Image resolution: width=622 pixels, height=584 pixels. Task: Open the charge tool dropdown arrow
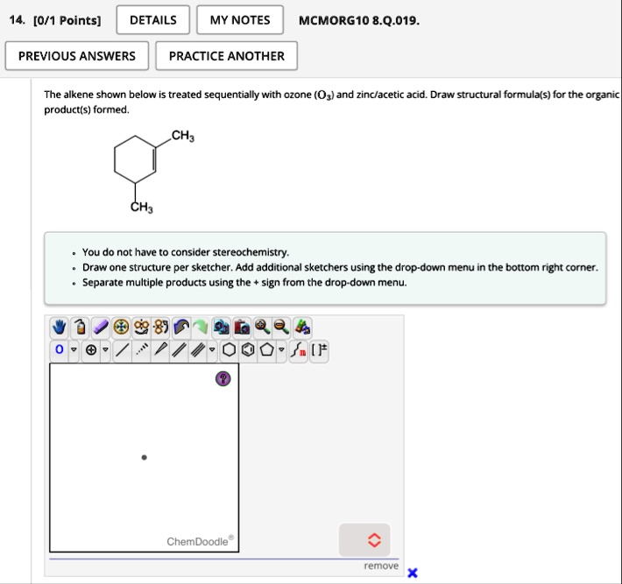(105, 349)
